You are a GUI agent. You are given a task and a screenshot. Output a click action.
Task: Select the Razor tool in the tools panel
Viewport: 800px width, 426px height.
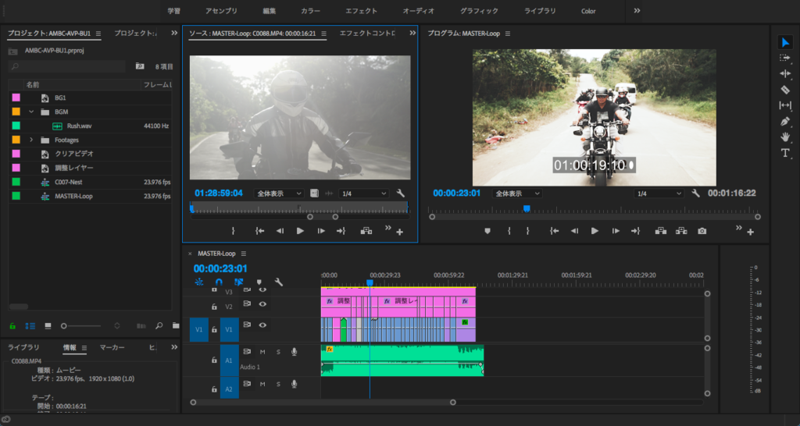pyautogui.click(x=785, y=90)
